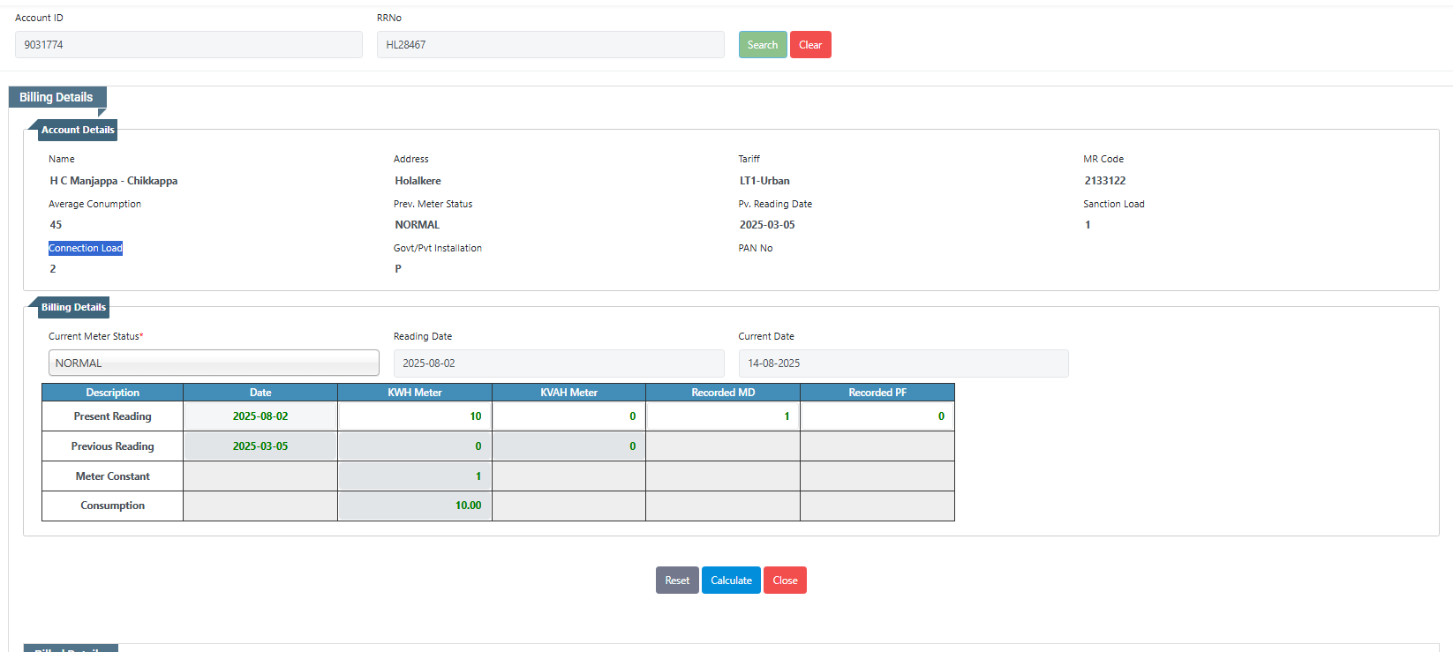Click the Consumption KWH value cell

pos(415,506)
